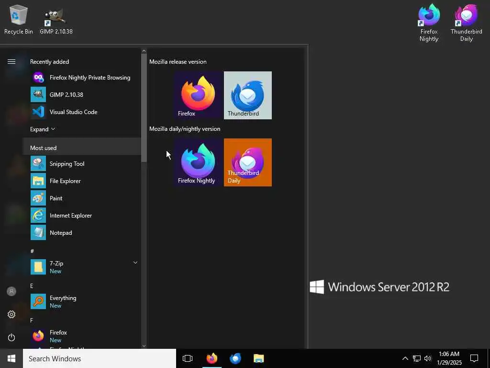Launch Notepad from Most used list

(82, 232)
